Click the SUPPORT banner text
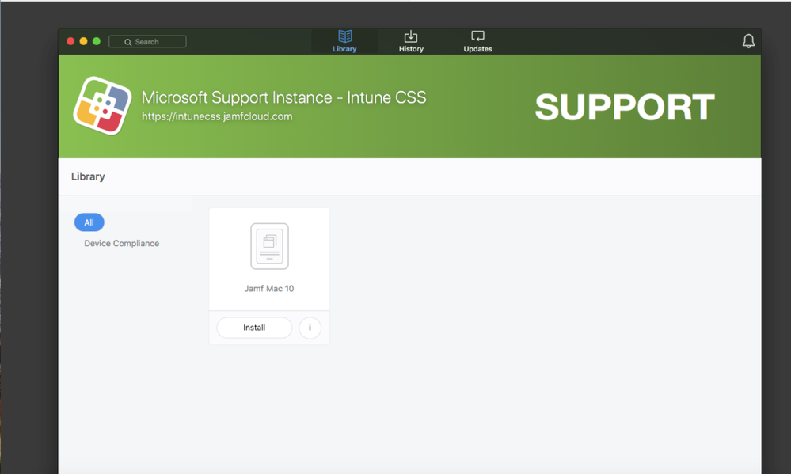Viewport: 791px width, 474px height. click(x=625, y=107)
